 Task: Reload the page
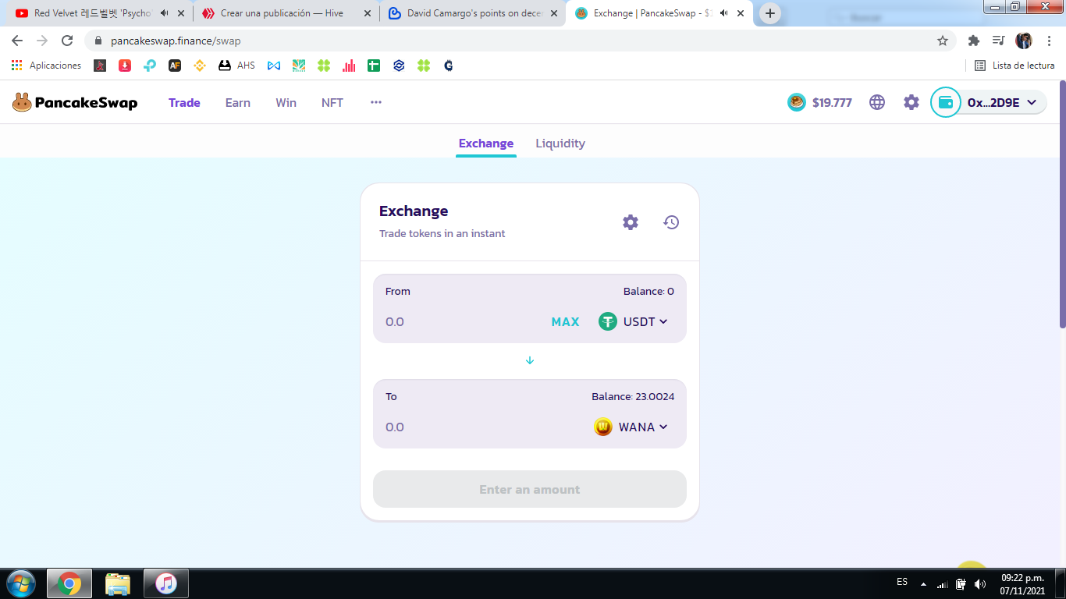67,41
